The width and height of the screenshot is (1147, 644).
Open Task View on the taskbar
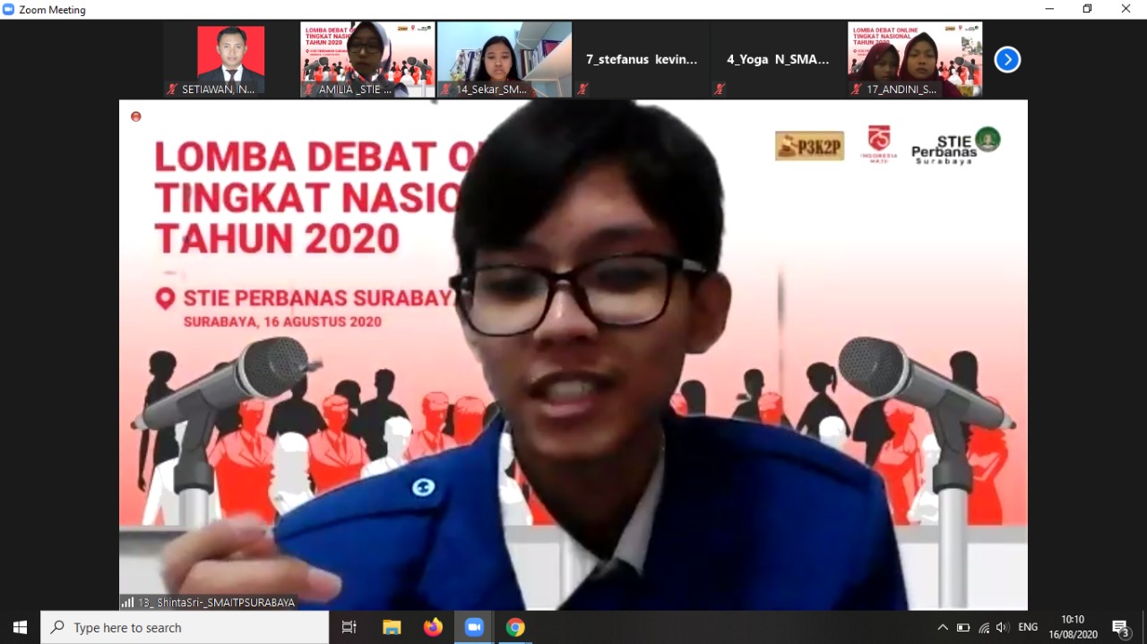[349, 627]
